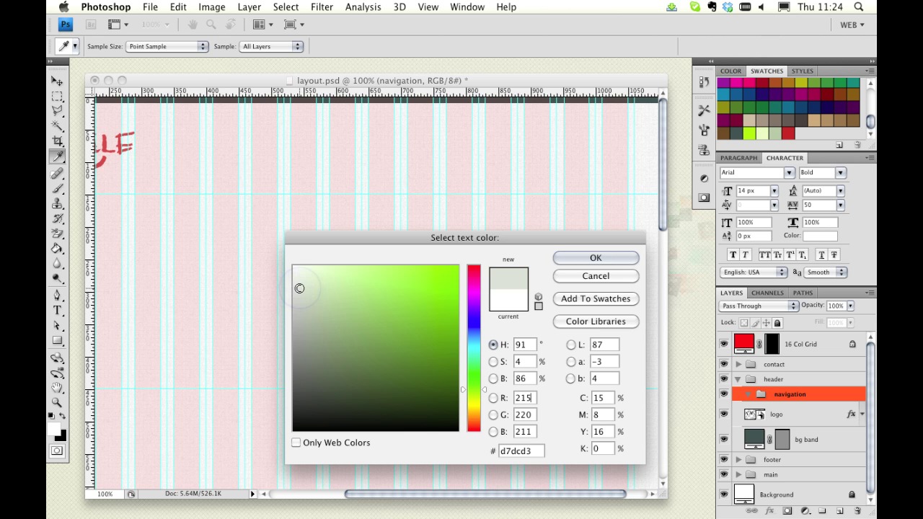Select the S saturation radio button

click(x=493, y=362)
